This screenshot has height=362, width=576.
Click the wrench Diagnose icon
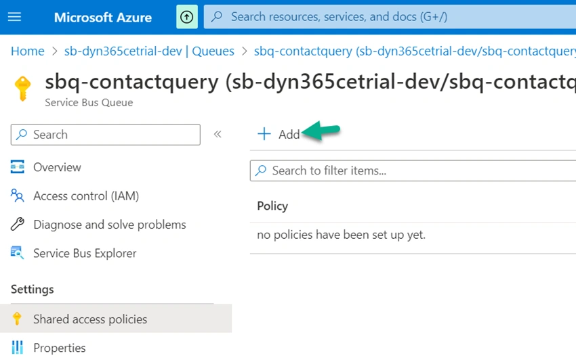[17, 224]
